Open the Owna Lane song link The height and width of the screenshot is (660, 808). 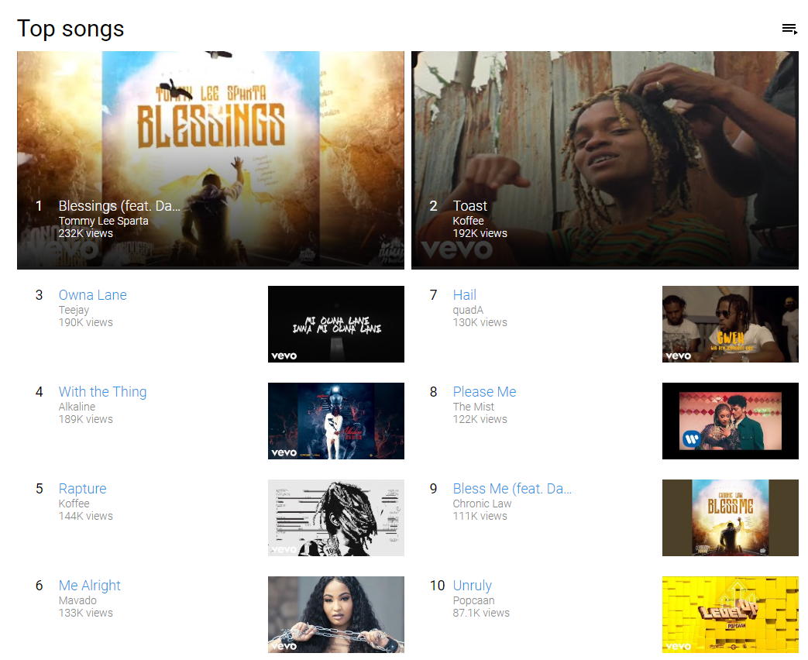point(93,294)
